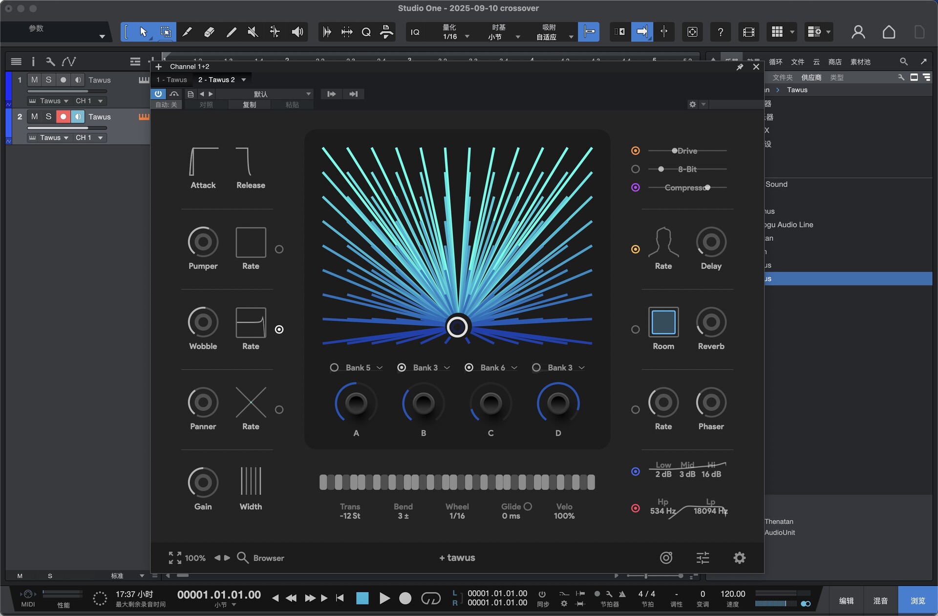Click the Room reverb type square
The width and height of the screenshot is (938, 616).
point(663,322)
